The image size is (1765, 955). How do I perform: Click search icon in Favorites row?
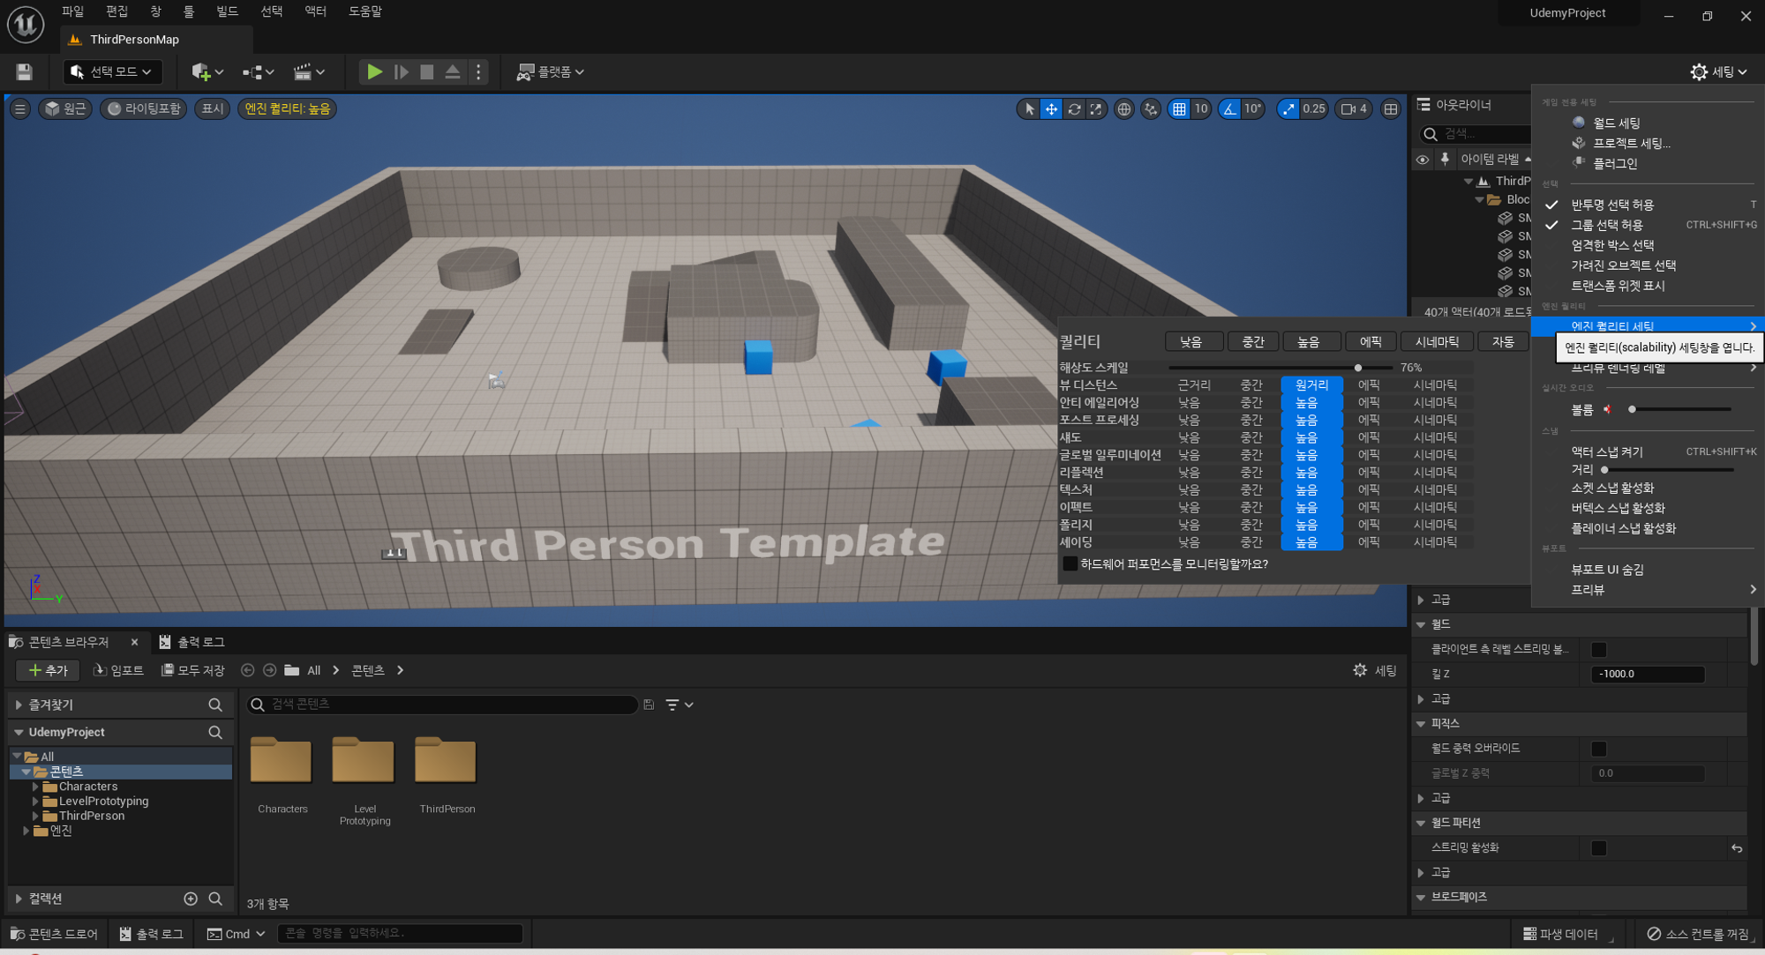[x=215, y=705]
